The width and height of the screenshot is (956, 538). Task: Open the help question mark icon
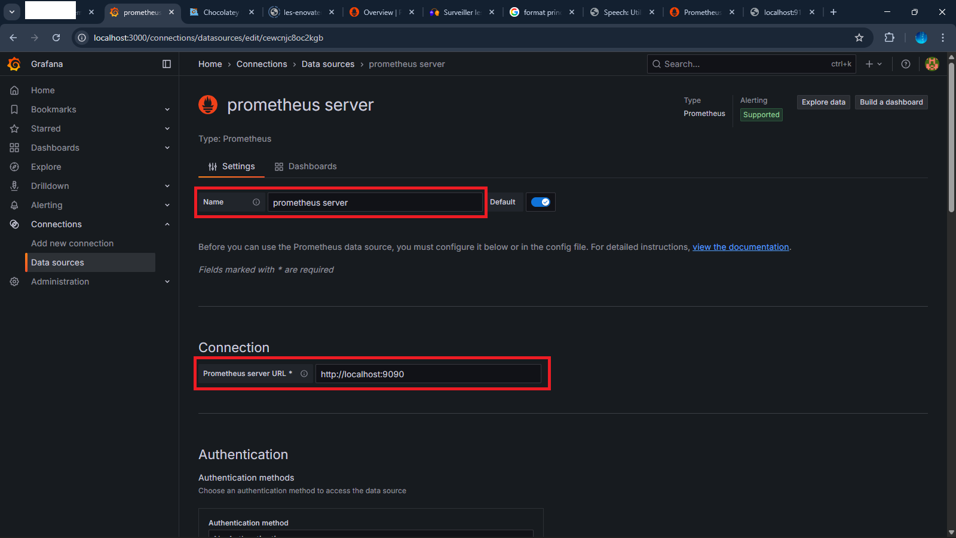click(x=906, y=64)
